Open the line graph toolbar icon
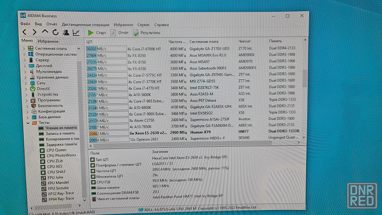 (x=76, y=32)
